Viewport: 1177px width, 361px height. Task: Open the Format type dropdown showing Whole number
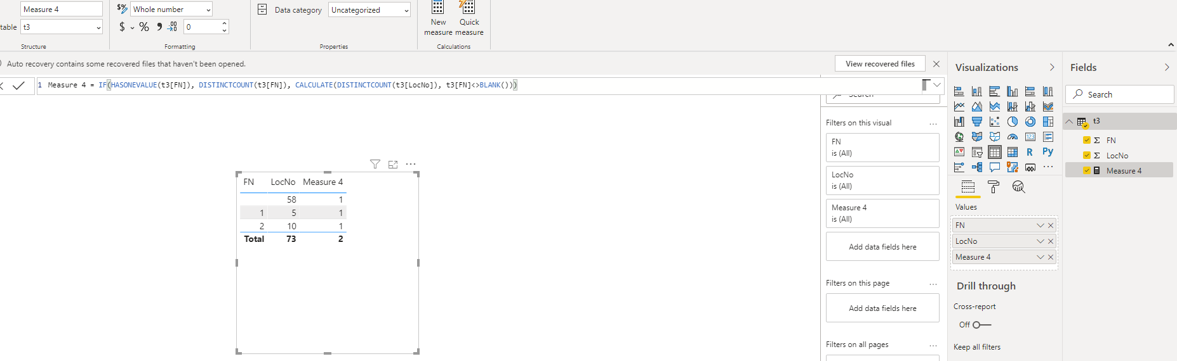(171, 9)
